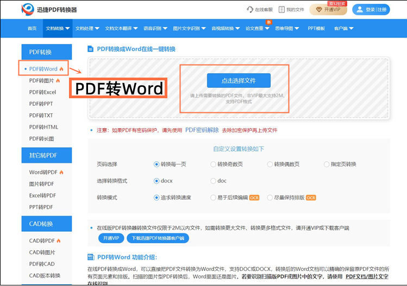Viewport: 407px width, 286px height.
Task: Click the headset icon for 在线客服
Action: pos(250,10)
